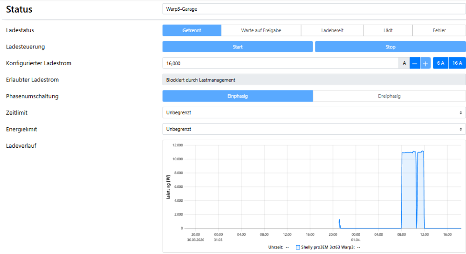Switch to Dreiphasig phase mode

point(389,96)
